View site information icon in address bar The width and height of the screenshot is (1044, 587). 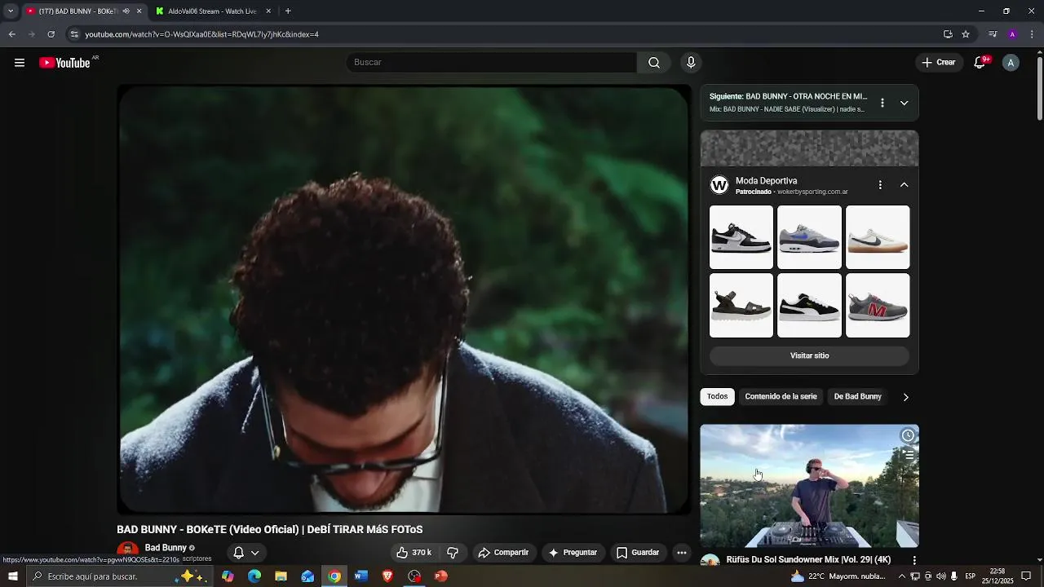pyautogui.click(x=74, y=34)
